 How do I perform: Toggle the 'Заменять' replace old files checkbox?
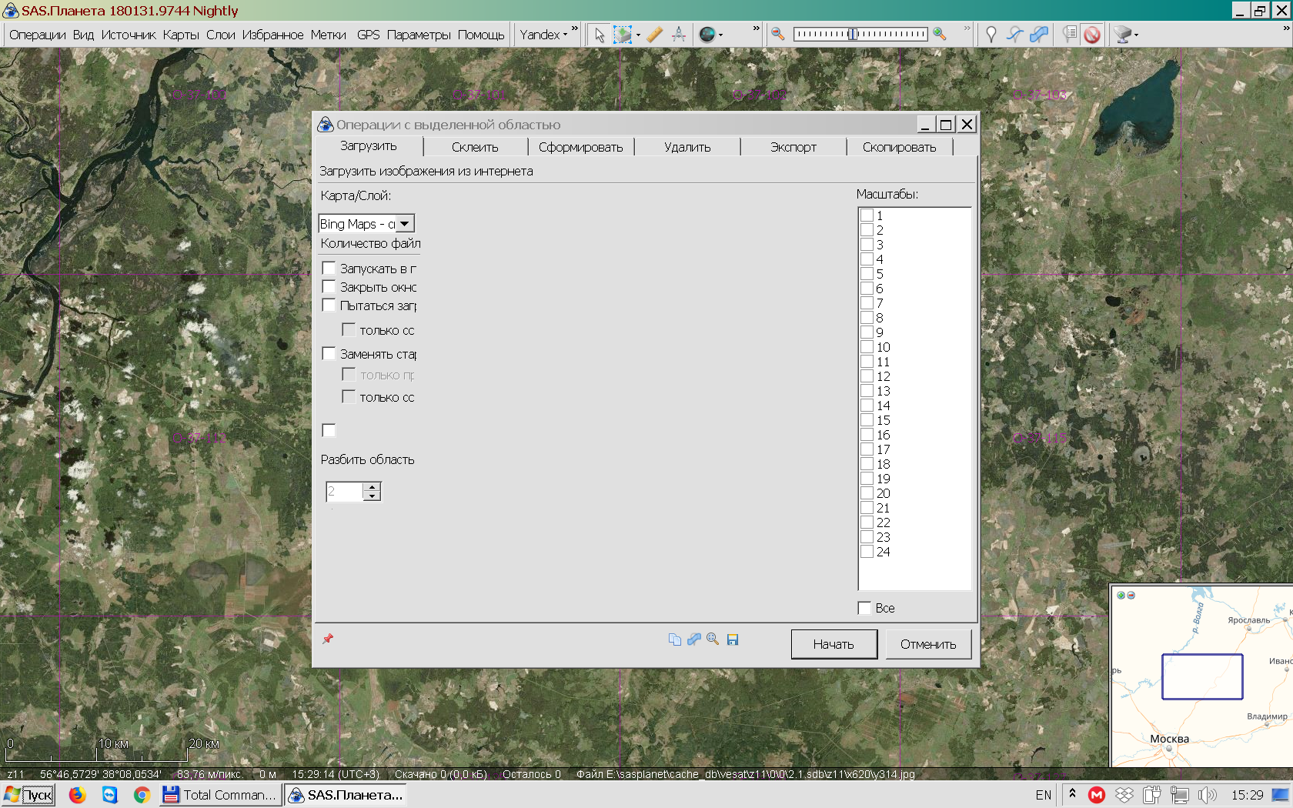(x=329, y=354)
